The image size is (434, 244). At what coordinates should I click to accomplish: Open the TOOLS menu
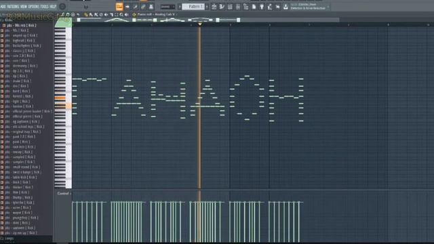(44, 6)
